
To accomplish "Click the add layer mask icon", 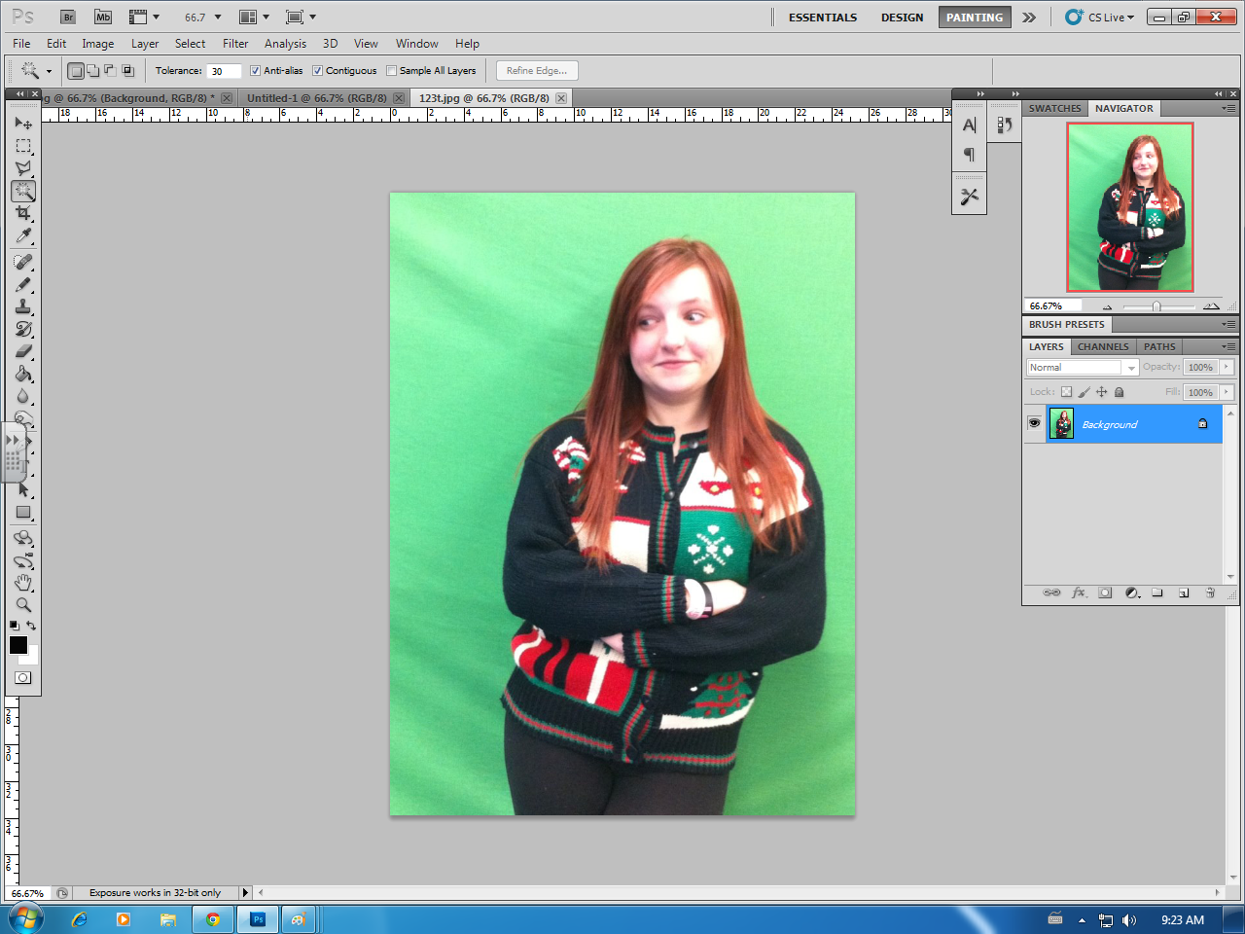I will coord(1105,593).
